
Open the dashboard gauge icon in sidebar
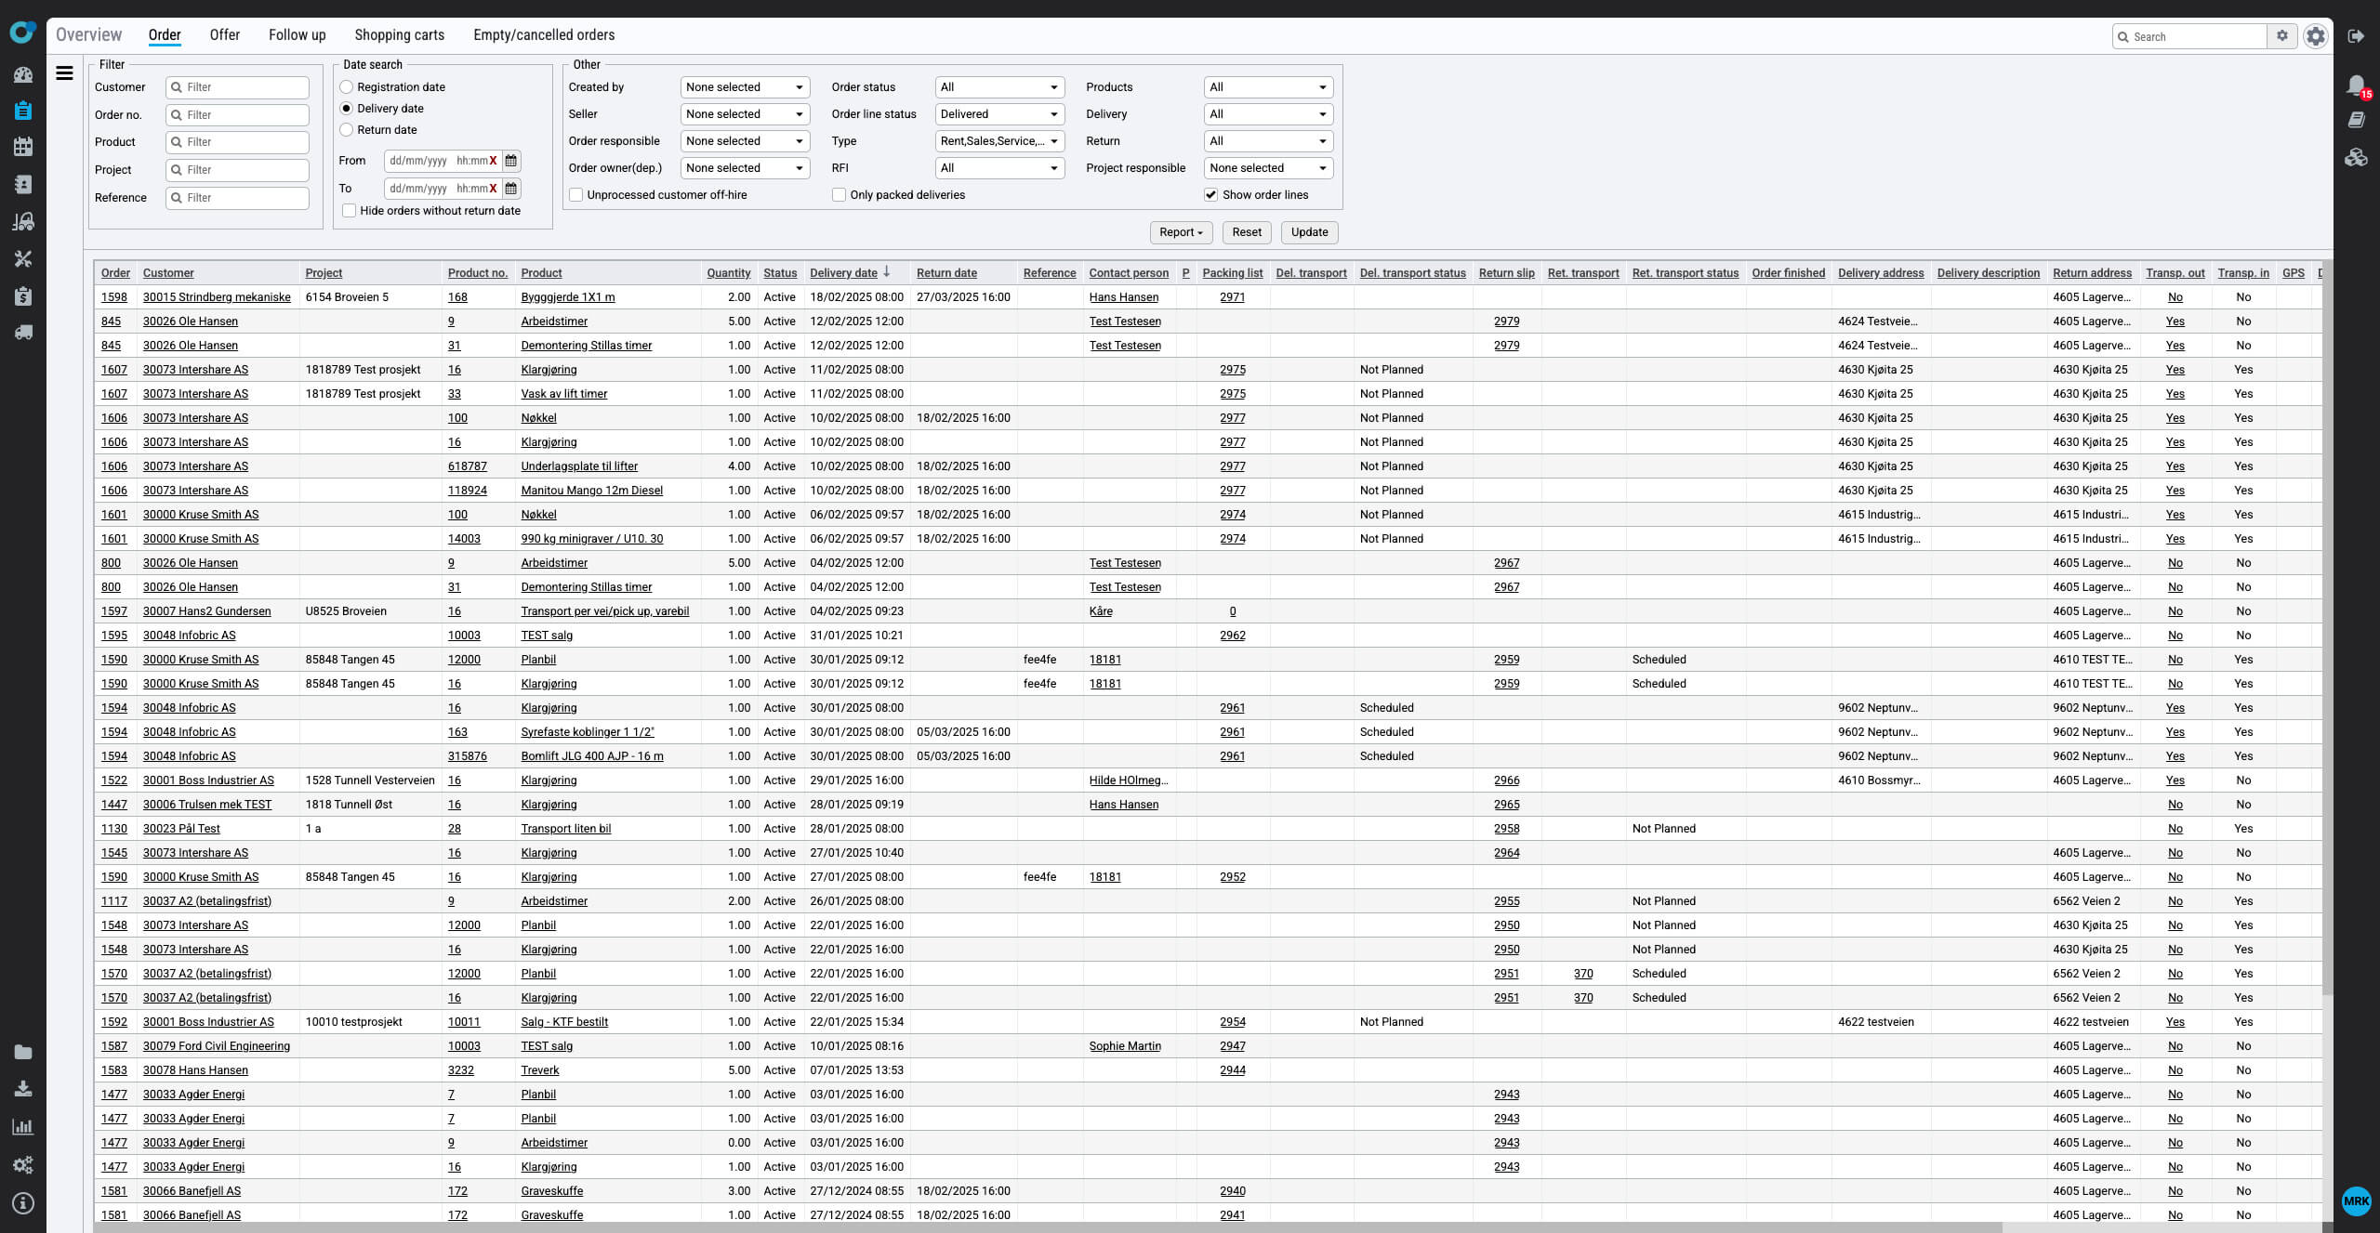point(23,74)
